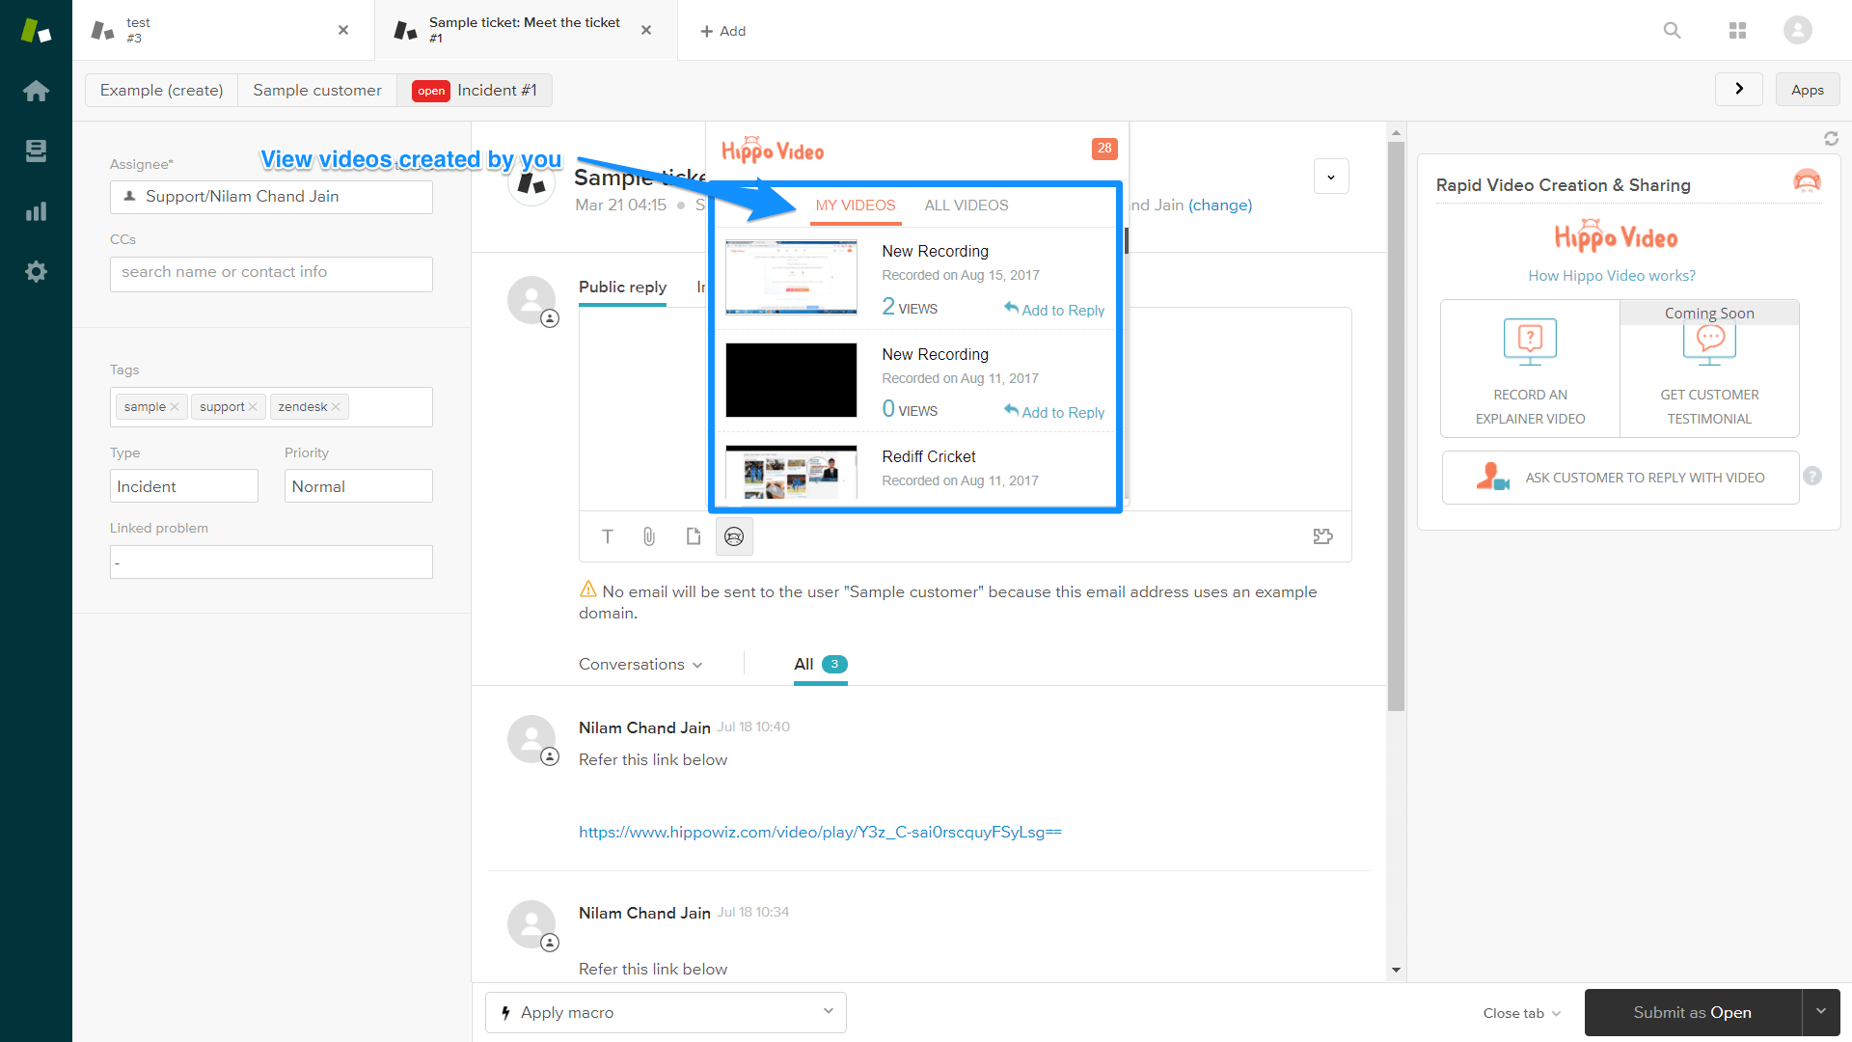
Task: Remove the sample tag
Action: click(x=175, y=407)
